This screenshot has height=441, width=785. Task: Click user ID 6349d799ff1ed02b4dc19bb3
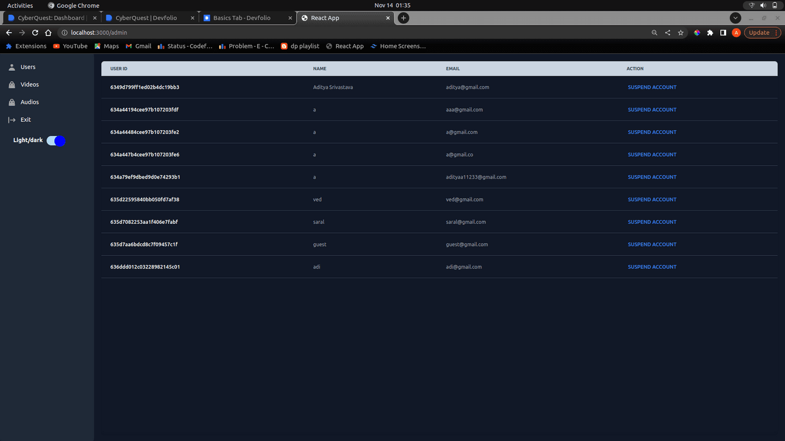coord(144,87)
